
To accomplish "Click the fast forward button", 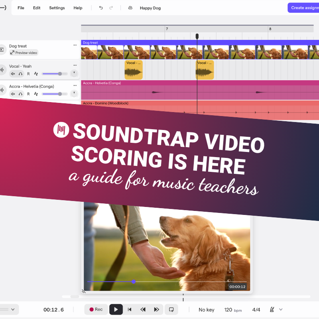I will 156,309.
